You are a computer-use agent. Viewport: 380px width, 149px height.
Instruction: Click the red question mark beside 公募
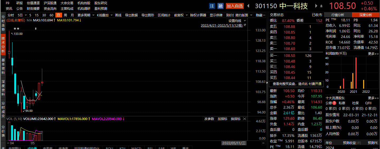334,103
